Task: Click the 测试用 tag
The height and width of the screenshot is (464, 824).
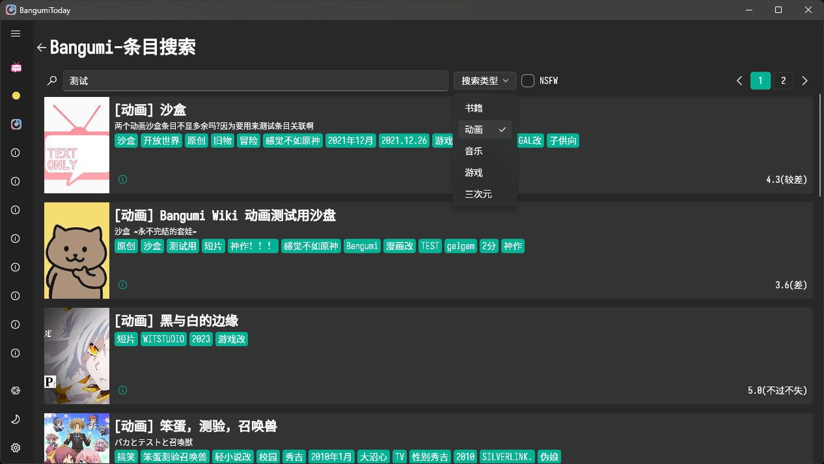Action: pos(182,246)
